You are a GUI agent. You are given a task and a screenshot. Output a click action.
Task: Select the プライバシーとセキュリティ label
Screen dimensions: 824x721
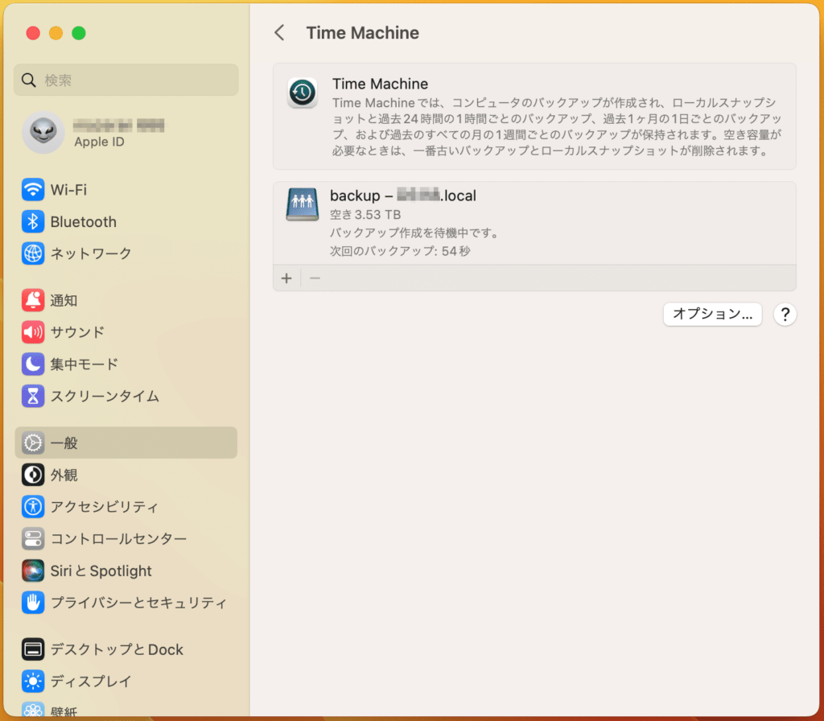coord(138,602)
